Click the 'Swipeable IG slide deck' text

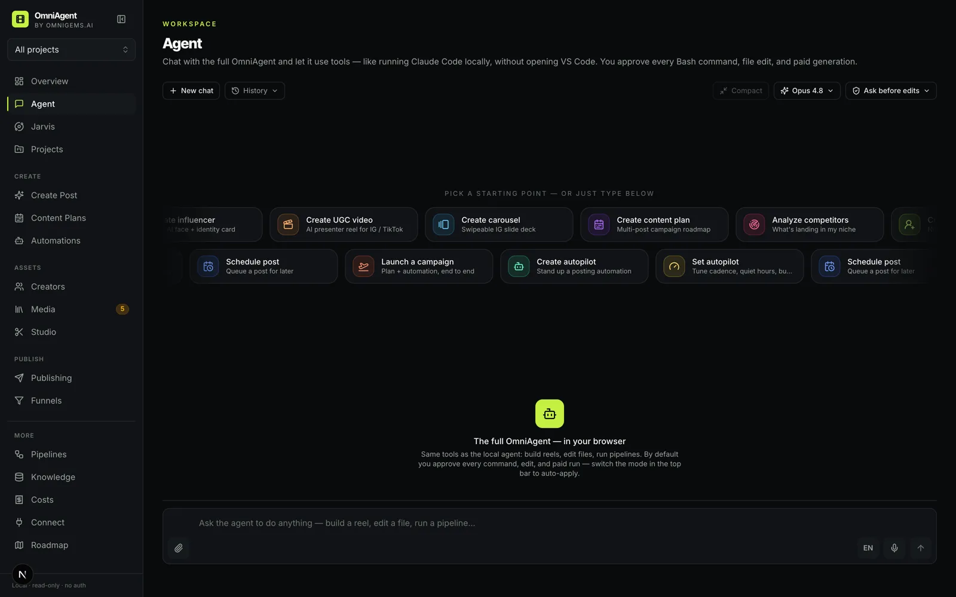498,230
